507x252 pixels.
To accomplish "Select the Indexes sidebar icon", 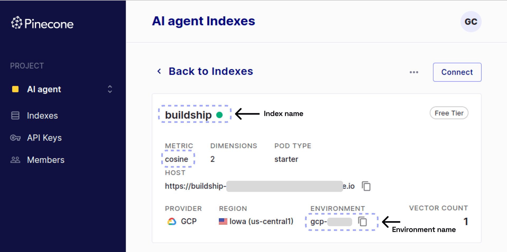I will tap(16, 115).
